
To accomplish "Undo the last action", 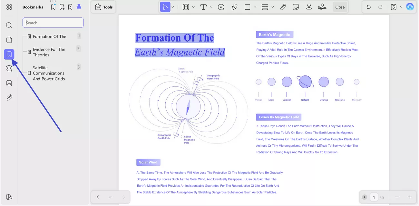I will click(369, 7).
